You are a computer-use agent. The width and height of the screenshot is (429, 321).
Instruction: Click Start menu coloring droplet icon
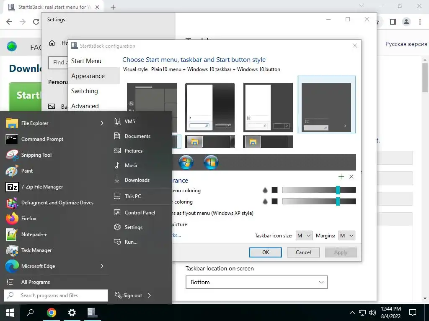[x=265, y=190]
